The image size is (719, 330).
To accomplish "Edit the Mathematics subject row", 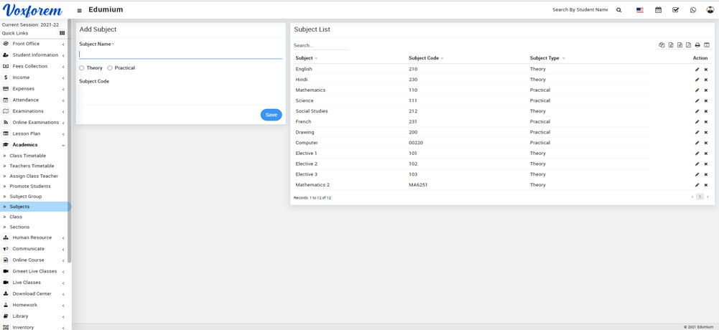I will [x=697, y=90].
